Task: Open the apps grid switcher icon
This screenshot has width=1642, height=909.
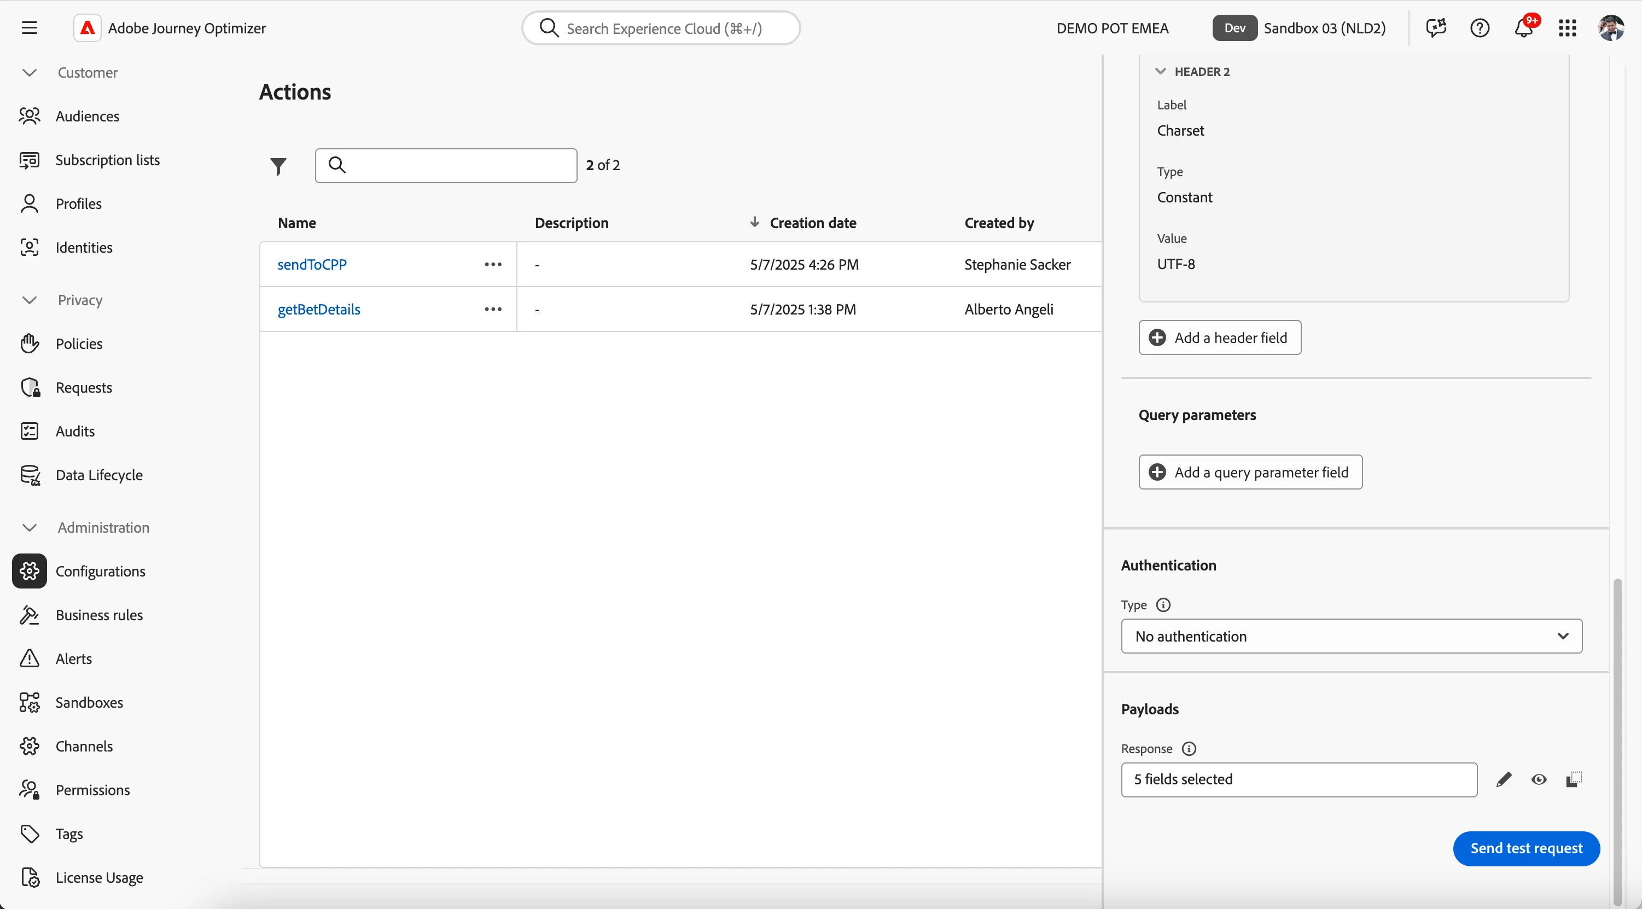Action: click(x=1567, y=28)
